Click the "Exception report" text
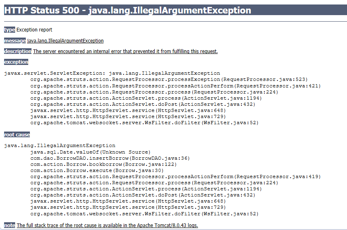Screen dimensions: 347x230 tap(34, 30)
